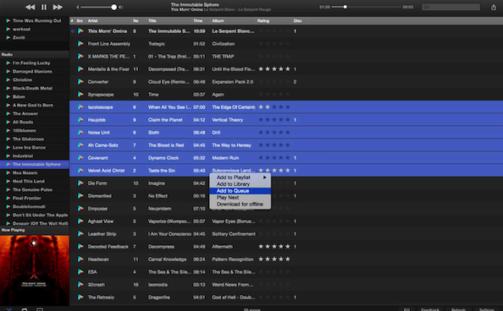503x311 pixels.
Task: Set Headscan rating to one star
Action: point(261,259)
